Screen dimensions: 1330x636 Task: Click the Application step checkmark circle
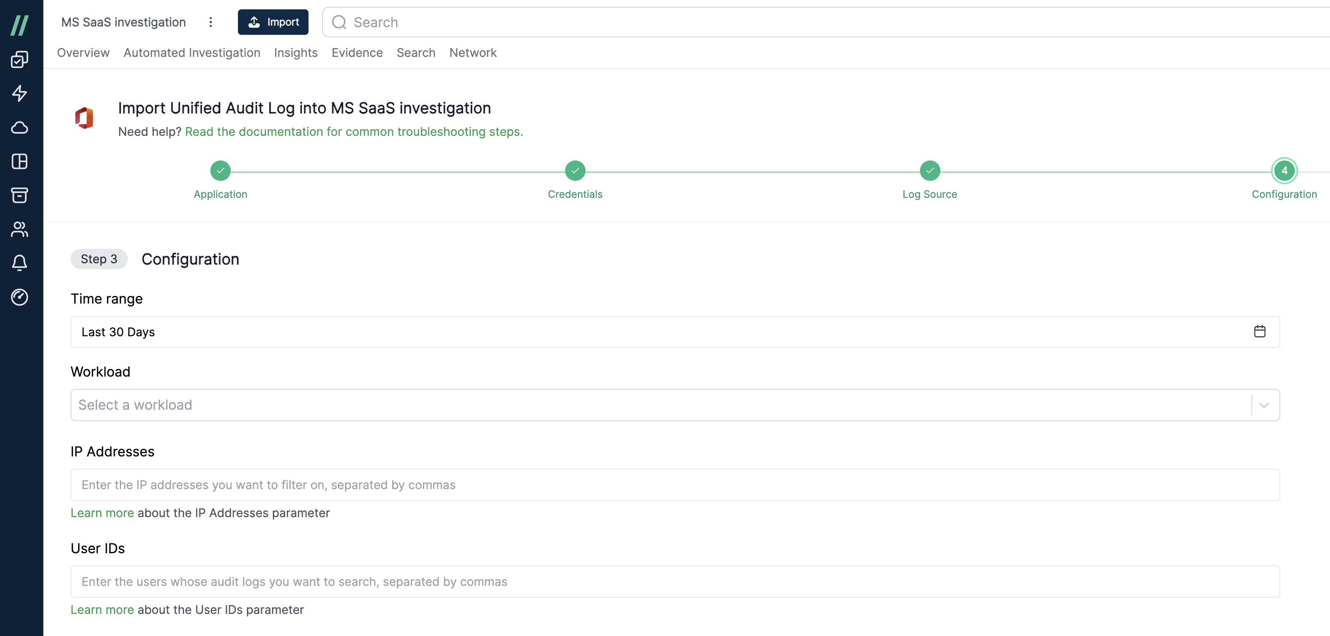click(221, 171)
